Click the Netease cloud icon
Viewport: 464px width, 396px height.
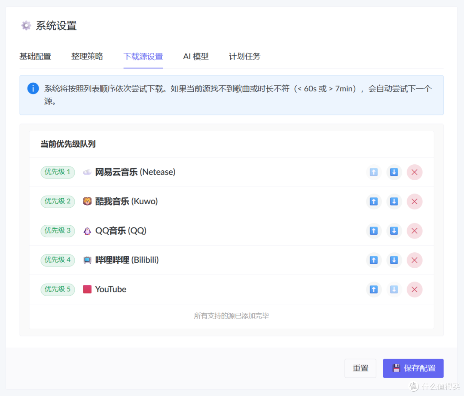(87, 172)
